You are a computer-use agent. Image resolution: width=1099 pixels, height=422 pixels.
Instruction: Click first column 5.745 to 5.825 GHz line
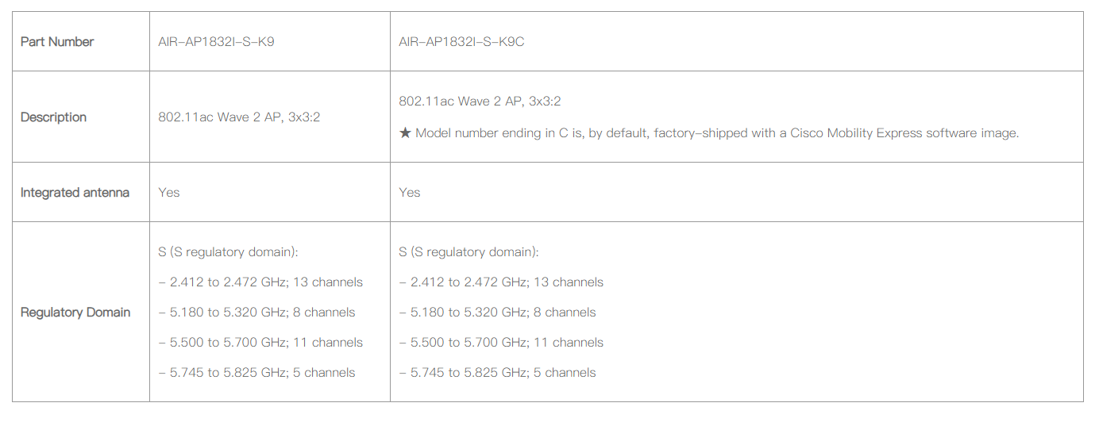click(x=257, y=373)
